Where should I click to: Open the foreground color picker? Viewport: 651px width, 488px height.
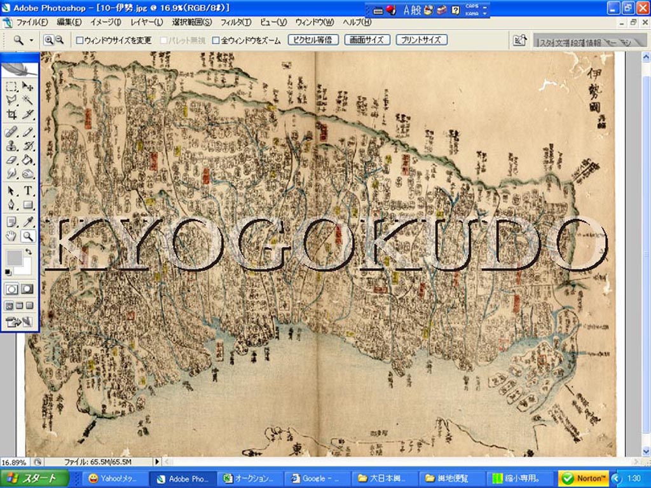click(14, 257)
